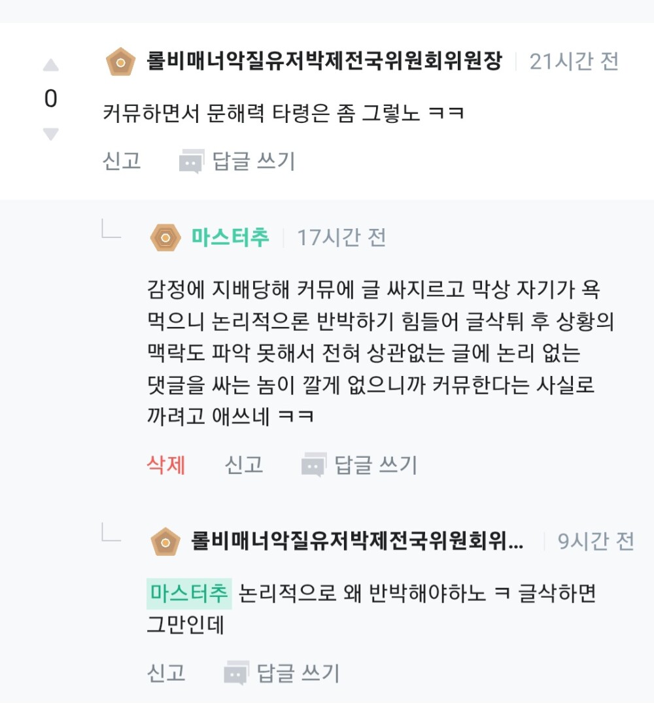
Task: Click the badge icon beside the 9시간 전 commenter
Action: tap(165, 541)
